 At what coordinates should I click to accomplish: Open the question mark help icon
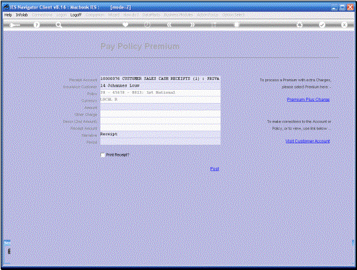point(36,25)
